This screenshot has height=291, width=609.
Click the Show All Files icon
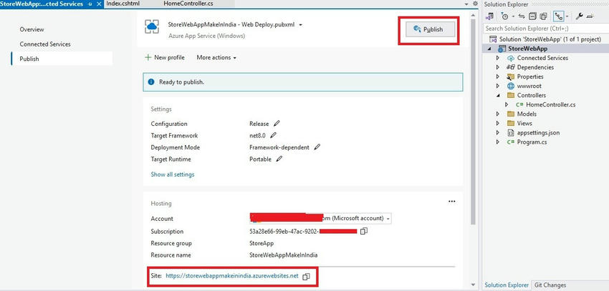tap(543, 16)
